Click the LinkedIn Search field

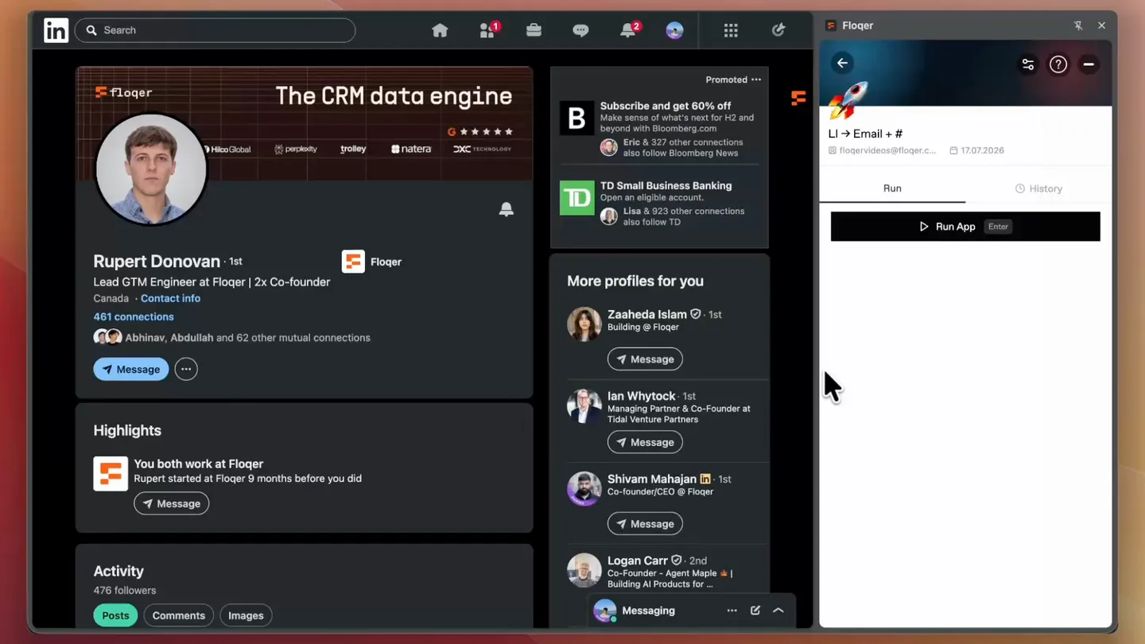[215, 30]
